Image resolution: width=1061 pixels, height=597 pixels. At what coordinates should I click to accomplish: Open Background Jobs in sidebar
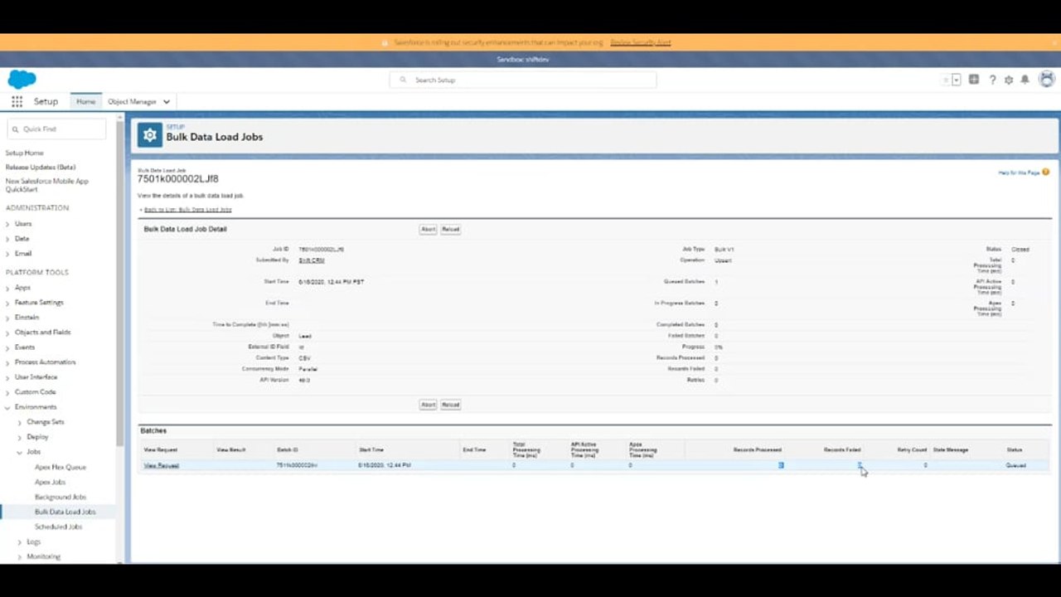pyautogui.click(x=61, y=497)
